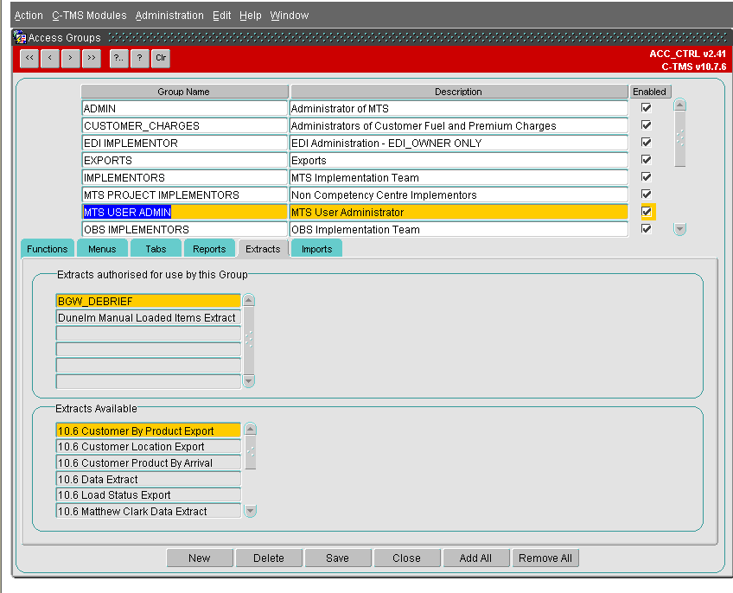733x593 pixels.
Task: Click the Clr clear button
Action: [161, 59]
